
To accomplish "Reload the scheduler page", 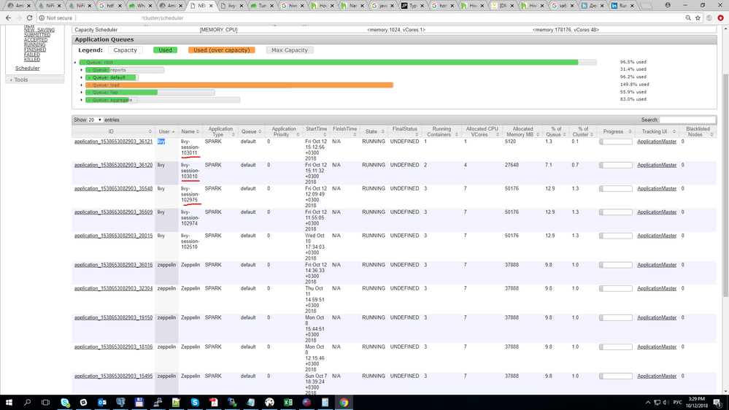I will [29, 18].
